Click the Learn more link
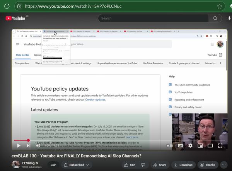The width and height of the screenshot is (232, 171). (x=132, y=137)
